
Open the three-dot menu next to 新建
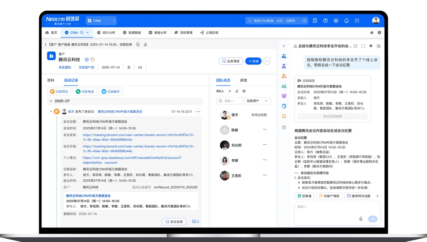pos(267,61)
